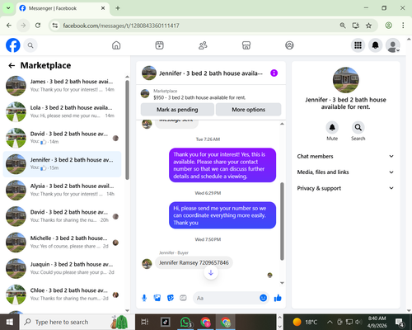Open Windows notification center icon

(x=399, y=322)
